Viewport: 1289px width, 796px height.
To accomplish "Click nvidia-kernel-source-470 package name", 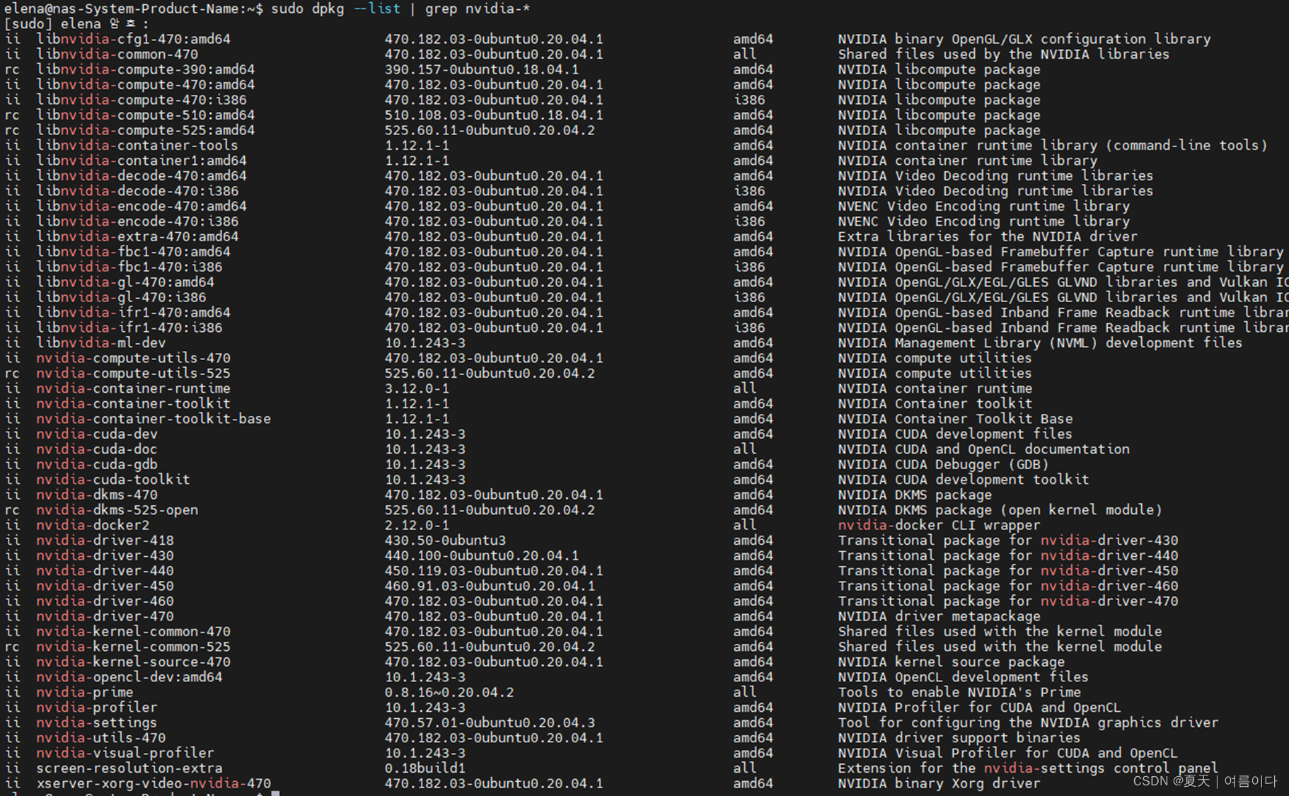I will (x=134, y=663).
